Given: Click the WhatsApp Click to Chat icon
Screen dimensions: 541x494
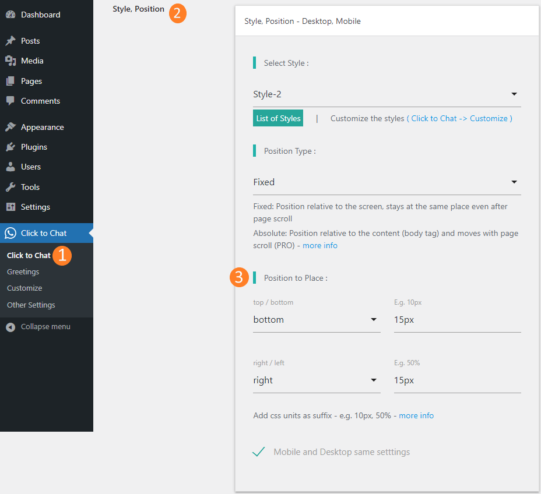Looking at the screenshot, I should point(10,233).
